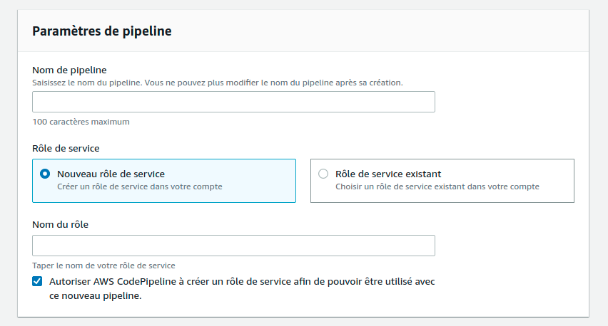Click the Nom de pipeline text field
Viewport: 608px width, 326px height.
[233, 102]
